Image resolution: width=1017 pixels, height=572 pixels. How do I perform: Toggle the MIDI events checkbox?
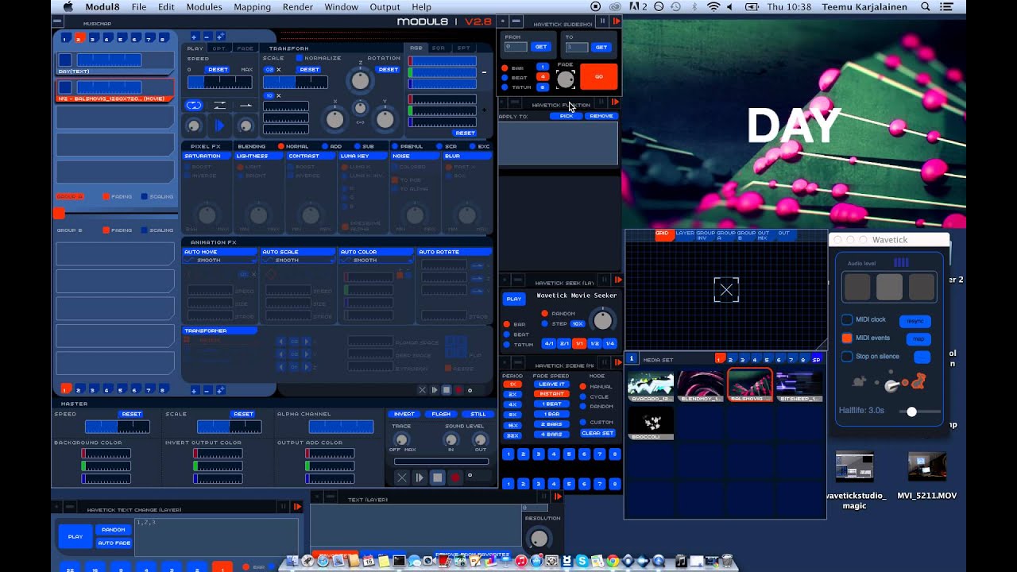[x=847, y=338]
